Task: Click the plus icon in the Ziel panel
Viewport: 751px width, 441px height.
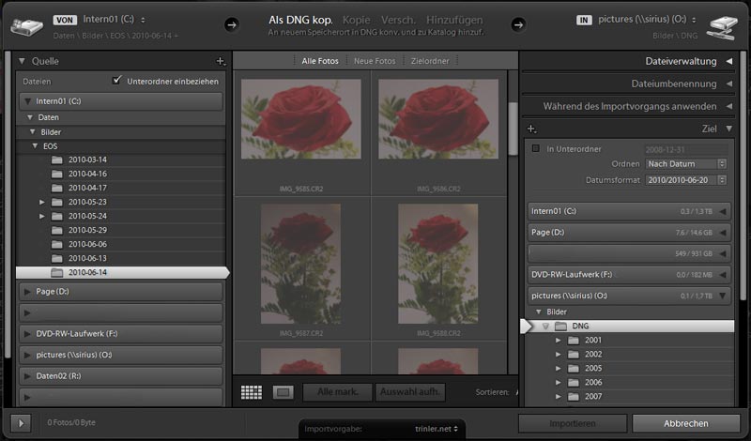Action: [x=531, y=129]
